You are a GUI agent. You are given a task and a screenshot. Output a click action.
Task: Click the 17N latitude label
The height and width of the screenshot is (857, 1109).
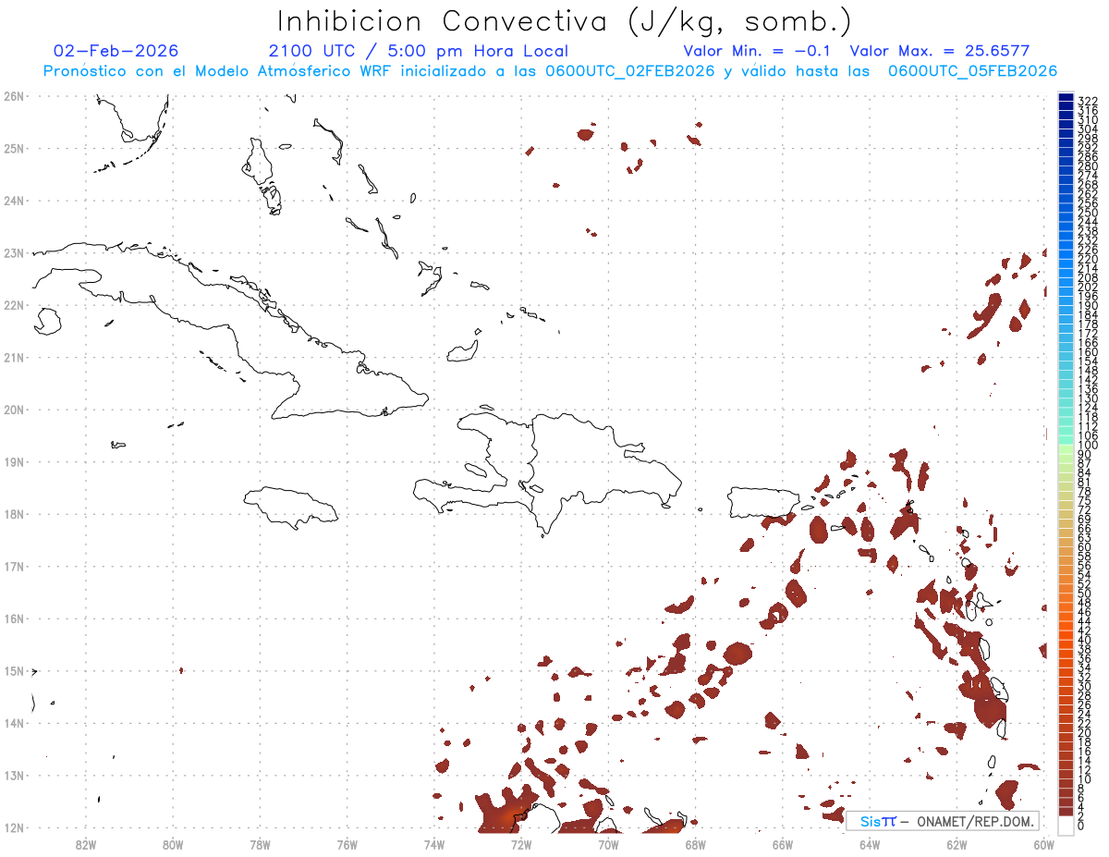[x=14, y=566]
